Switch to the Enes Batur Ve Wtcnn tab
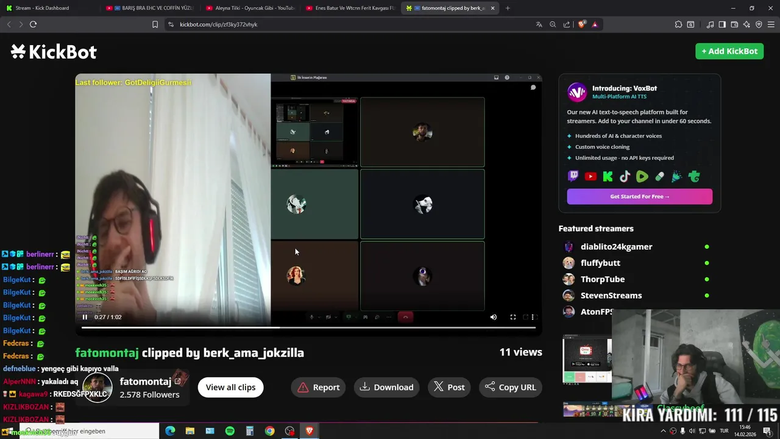The image size is (780, 439). click(x=350, y=8)
